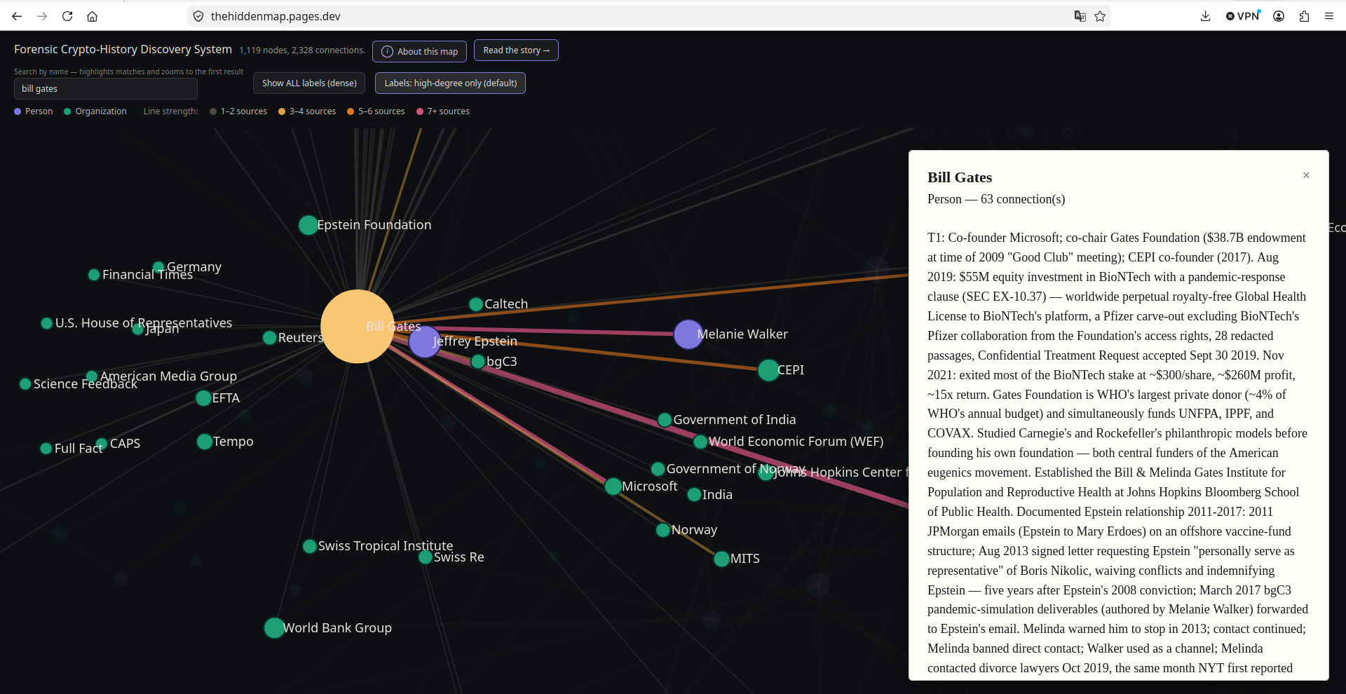1346x694 pixels.
Task: Open the translate page icon
Action: 1080,16
